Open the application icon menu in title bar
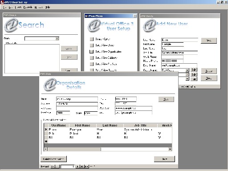228x171 pixels. coord(2,2)
